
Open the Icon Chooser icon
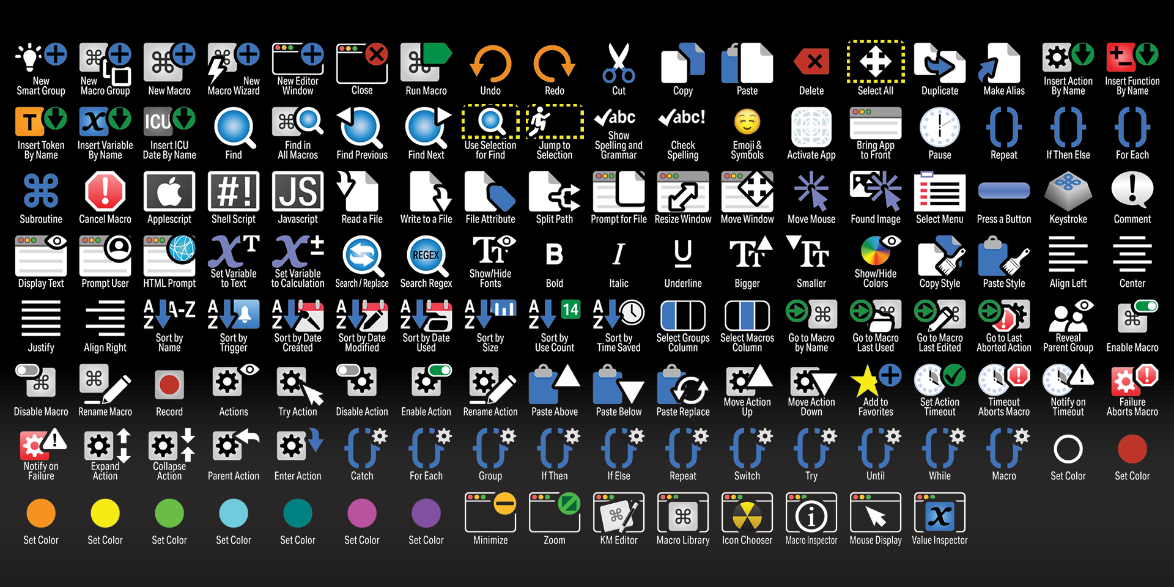(747, 512)
